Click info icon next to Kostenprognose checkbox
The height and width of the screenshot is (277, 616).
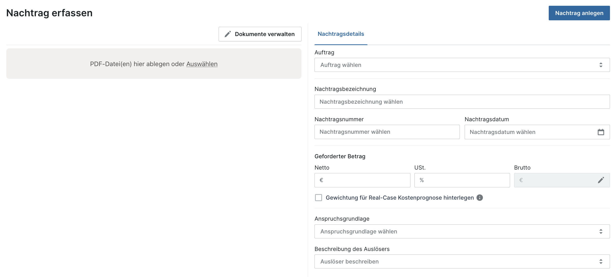click(480, 198)
